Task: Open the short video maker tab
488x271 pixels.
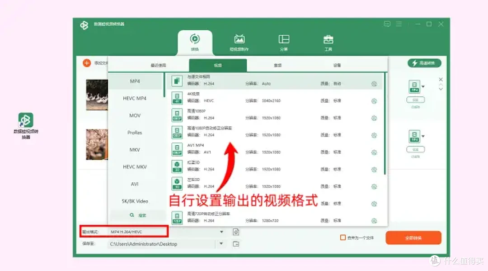Action: (239, 43)
